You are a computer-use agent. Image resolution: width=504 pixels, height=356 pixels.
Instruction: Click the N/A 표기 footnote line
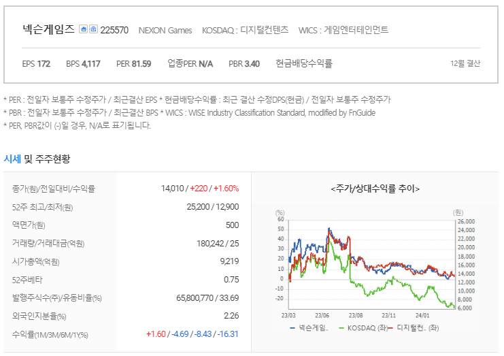77,125
